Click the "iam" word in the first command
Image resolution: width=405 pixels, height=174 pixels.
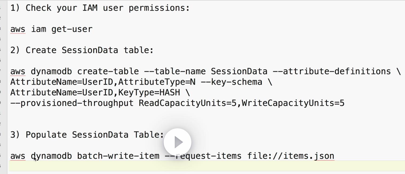click(x=38, y=29)
